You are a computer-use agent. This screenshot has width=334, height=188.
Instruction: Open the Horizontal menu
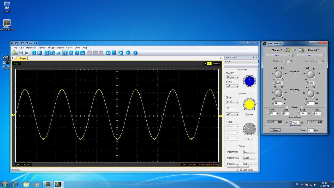tap(31, 48)
